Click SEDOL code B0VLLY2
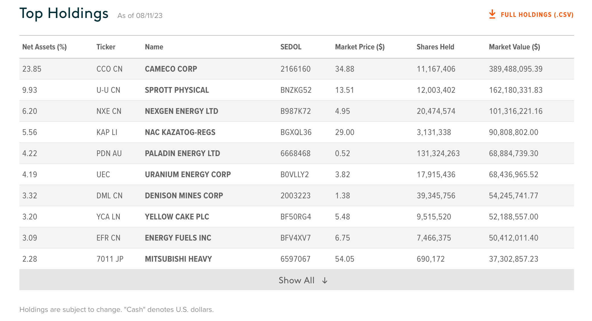The width and height of the screenshot is (592, 321). point(294,175)
